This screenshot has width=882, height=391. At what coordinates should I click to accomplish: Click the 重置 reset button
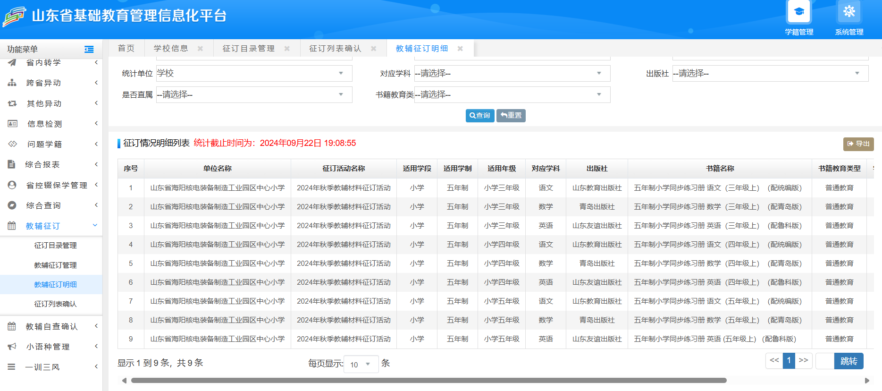click(x=511, y=116)
